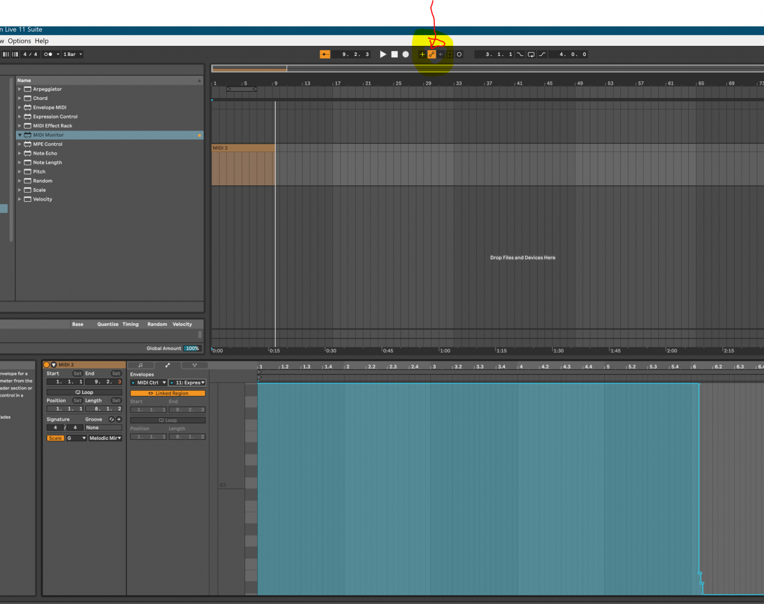Image resolution: width=764 pixels, height=604 pixels.
Task: Expand the Arpeggiator folder
Action: 20,89
